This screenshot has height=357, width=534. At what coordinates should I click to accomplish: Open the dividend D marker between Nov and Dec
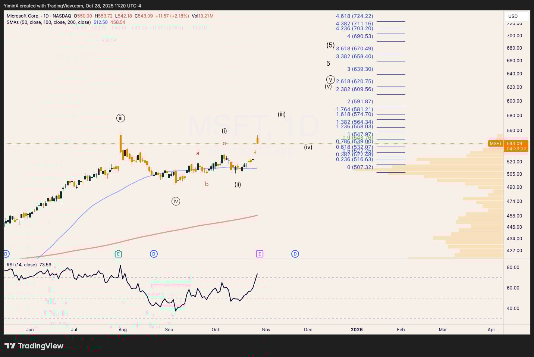295,254
